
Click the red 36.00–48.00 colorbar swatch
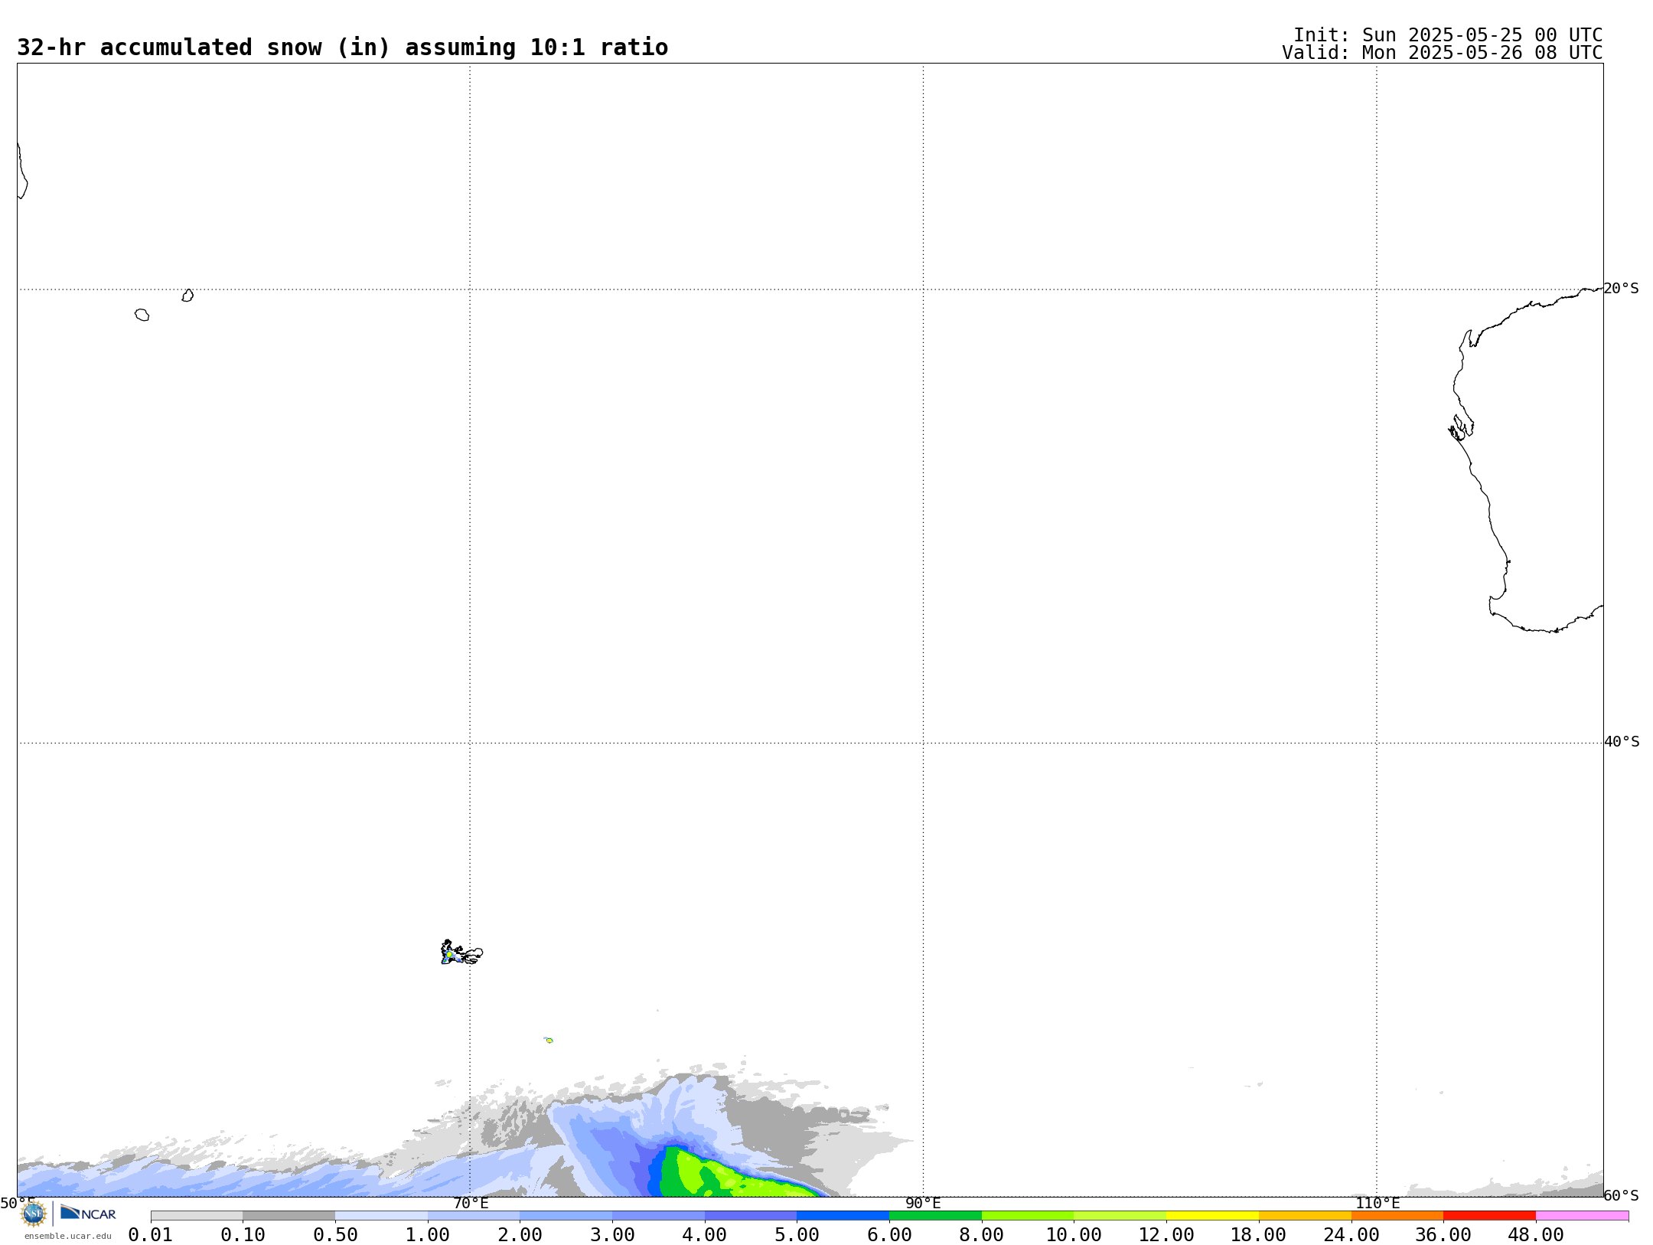click(x=1489, y=1216)
